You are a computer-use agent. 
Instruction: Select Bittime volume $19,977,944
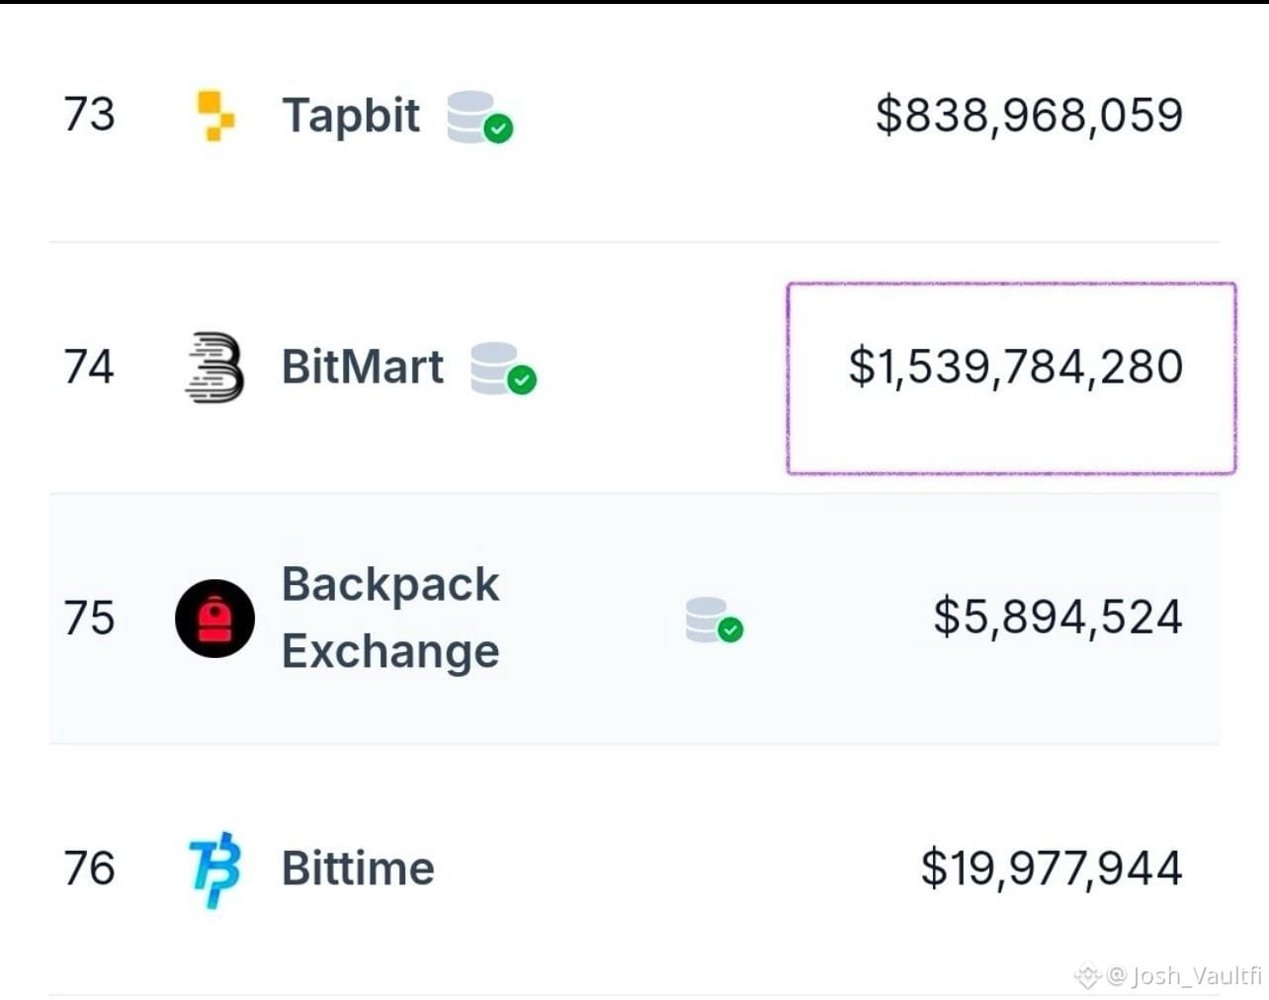1051,869
